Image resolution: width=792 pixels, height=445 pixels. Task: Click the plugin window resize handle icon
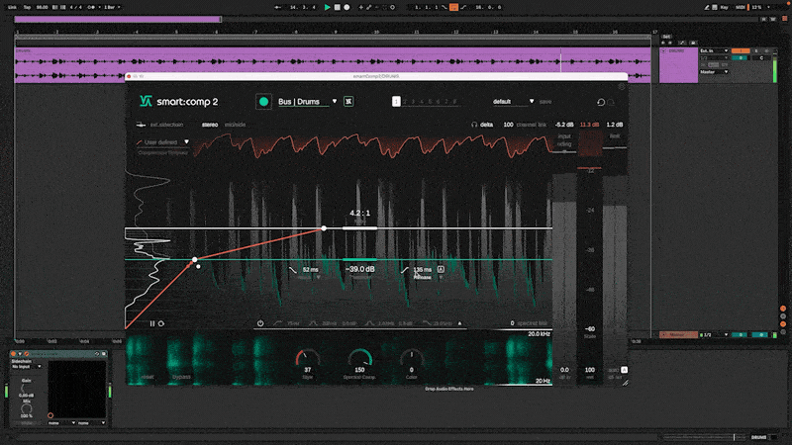point(625,383)
